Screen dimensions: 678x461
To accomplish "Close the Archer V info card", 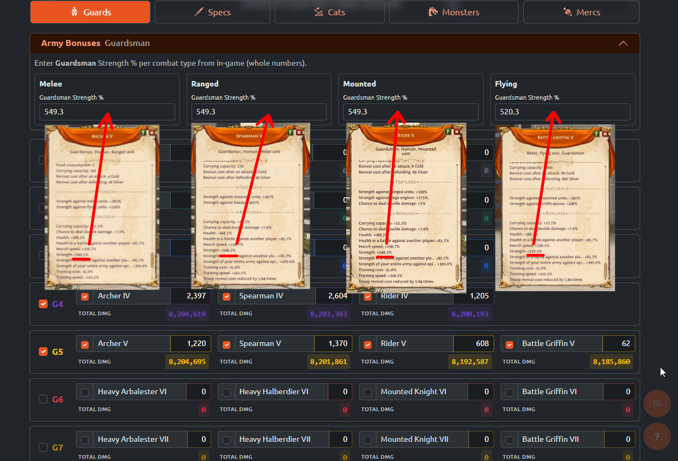I will click(152, 132).
